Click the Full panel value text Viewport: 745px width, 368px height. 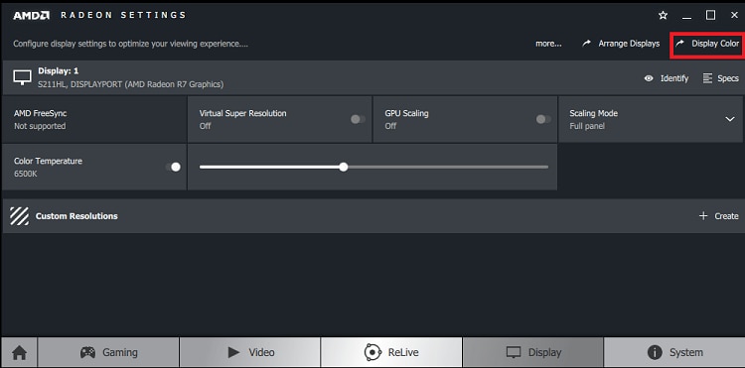click(x=587, y=126)
